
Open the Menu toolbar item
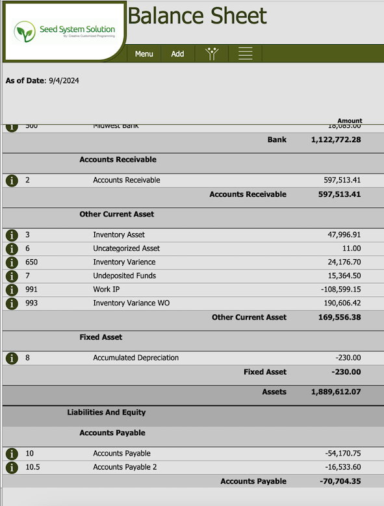[x=144, y=53]
